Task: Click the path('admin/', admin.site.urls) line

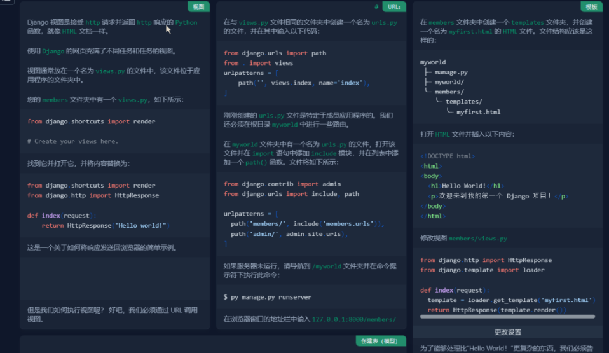Action: [x=289, y=234]
